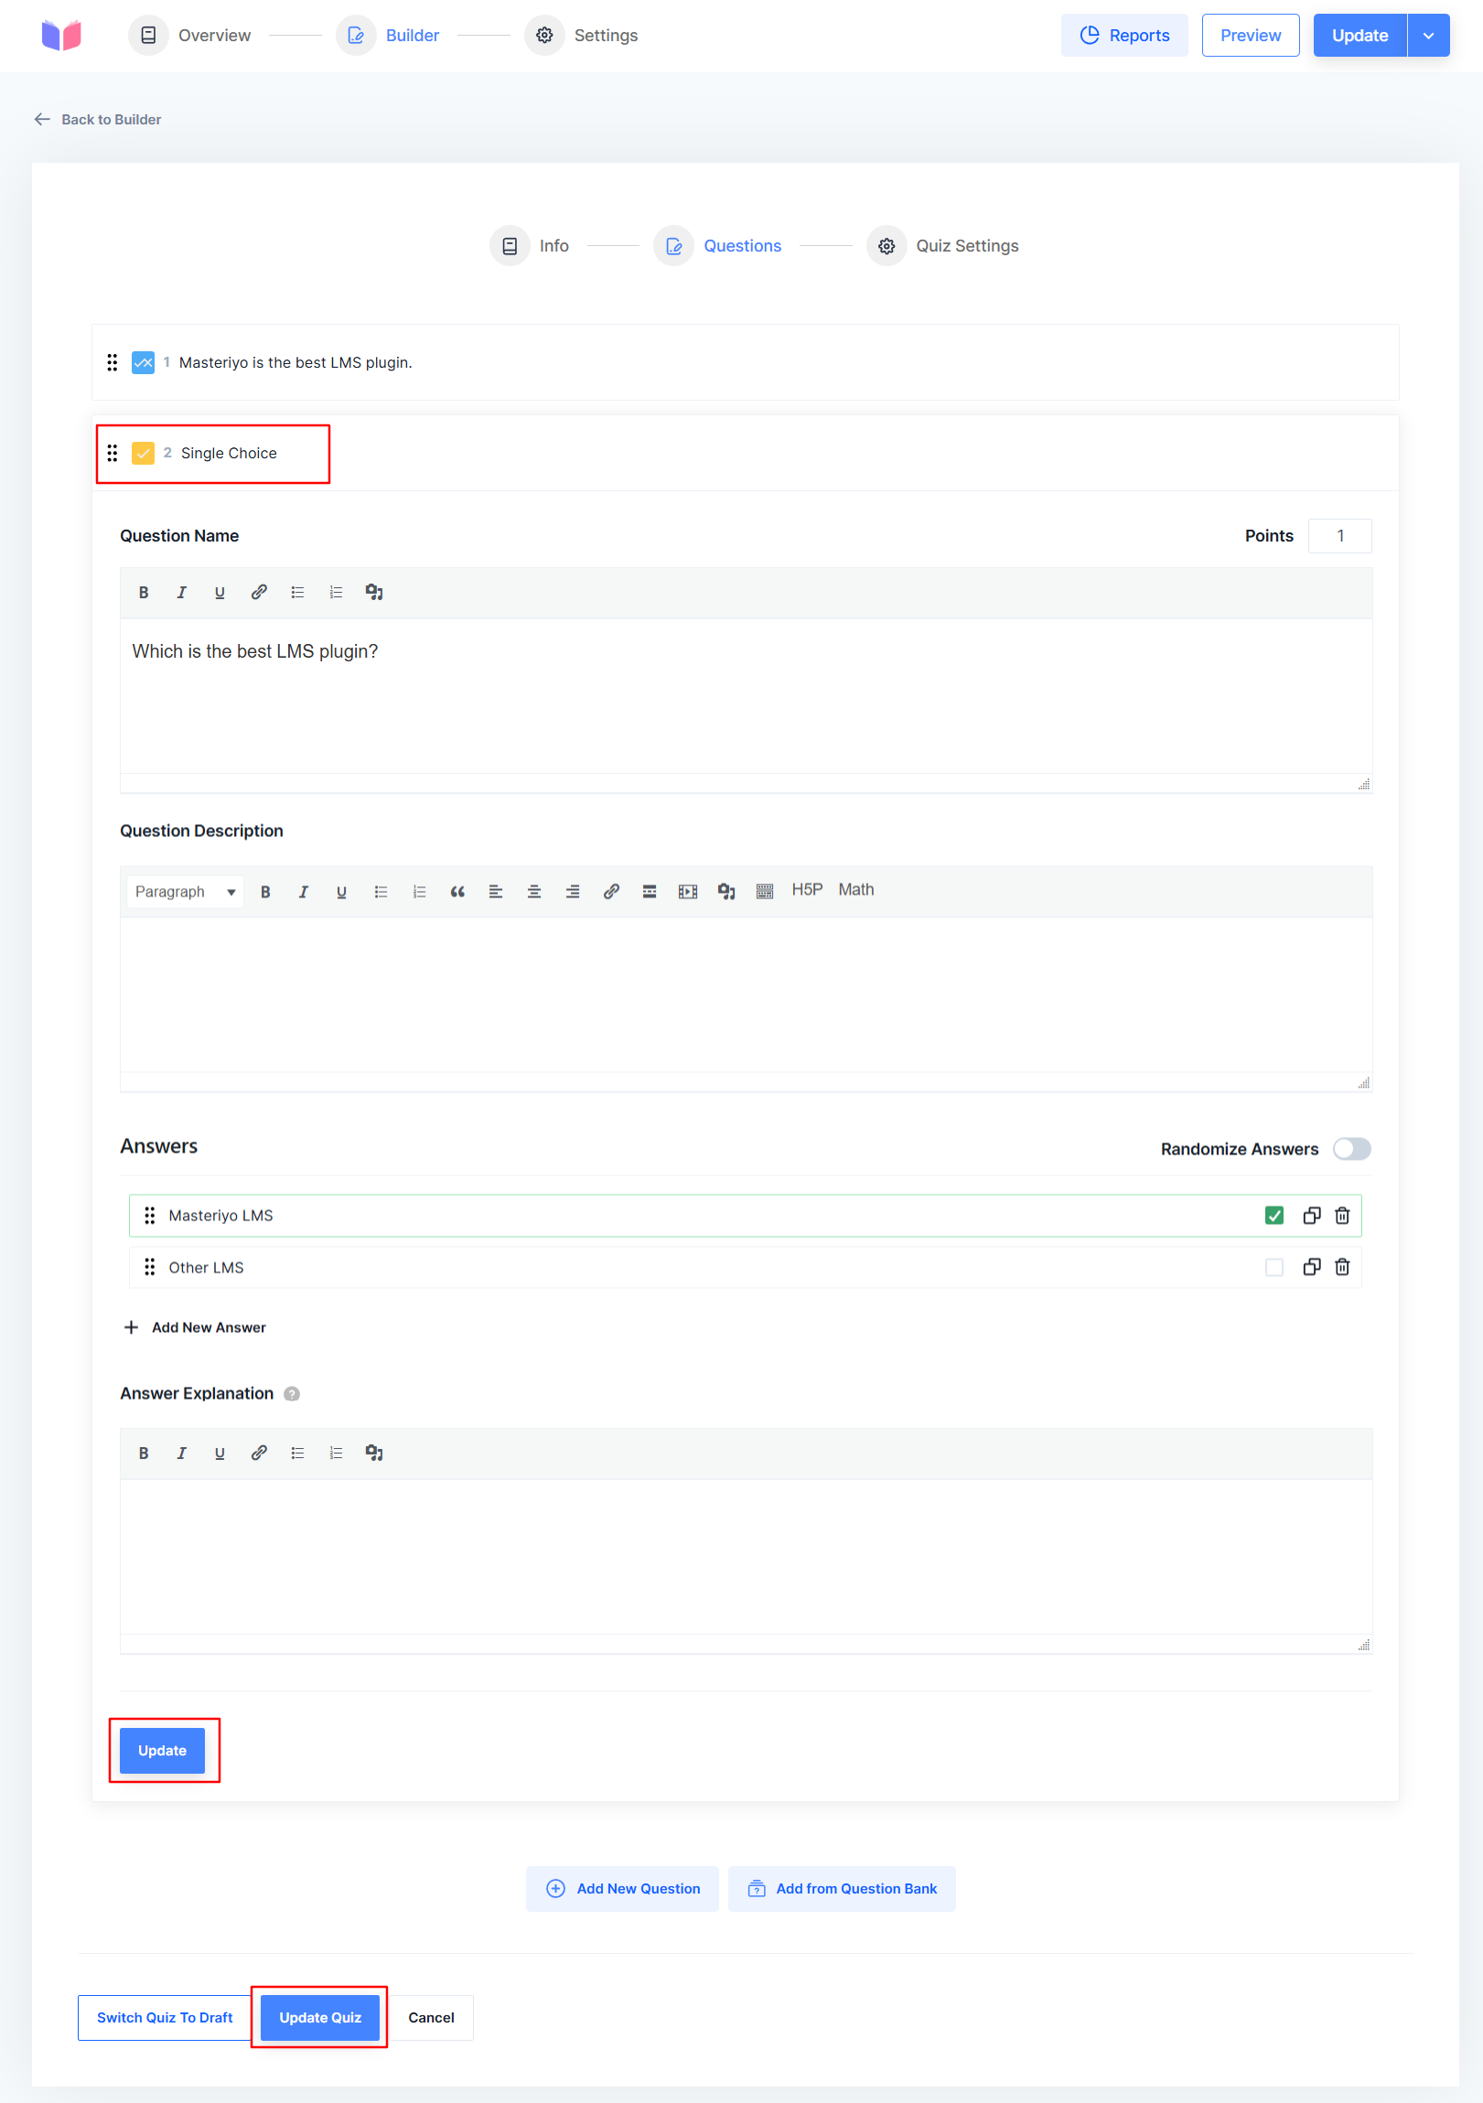This screenshot has height=2103, width=1483.
Task: Click Update button for the question
Action: pos(162,1750)
